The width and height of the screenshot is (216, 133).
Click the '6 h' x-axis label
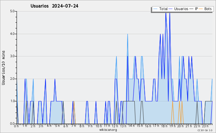click(66, 126)
